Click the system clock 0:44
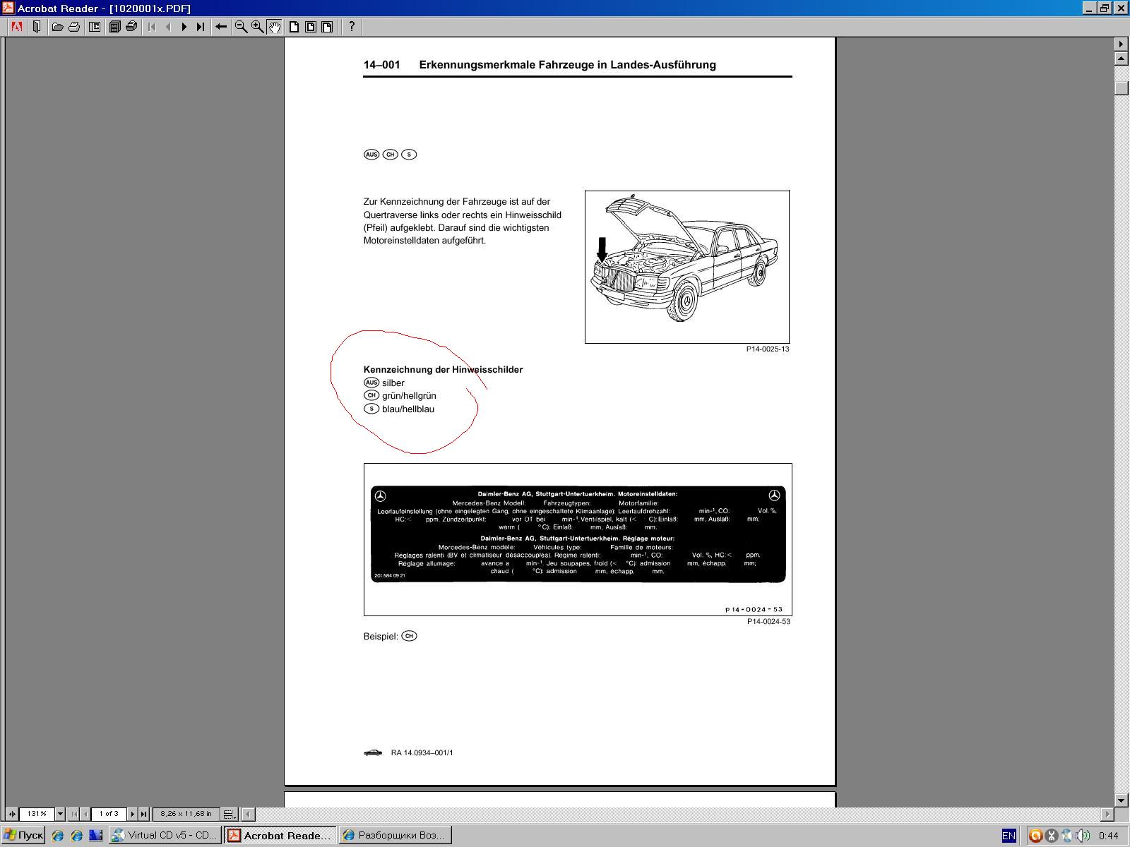1130x847 pixels. coord(1108,836)
